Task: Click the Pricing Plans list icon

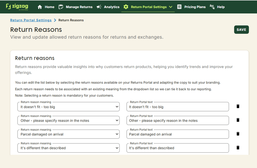Action: [179, 7]
